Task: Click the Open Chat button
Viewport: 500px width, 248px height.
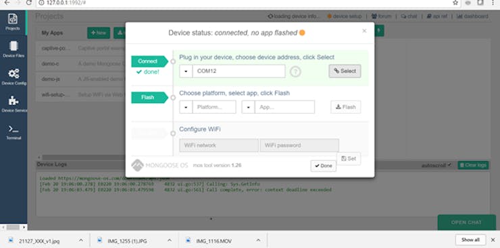Action: [x=466, y=222]
